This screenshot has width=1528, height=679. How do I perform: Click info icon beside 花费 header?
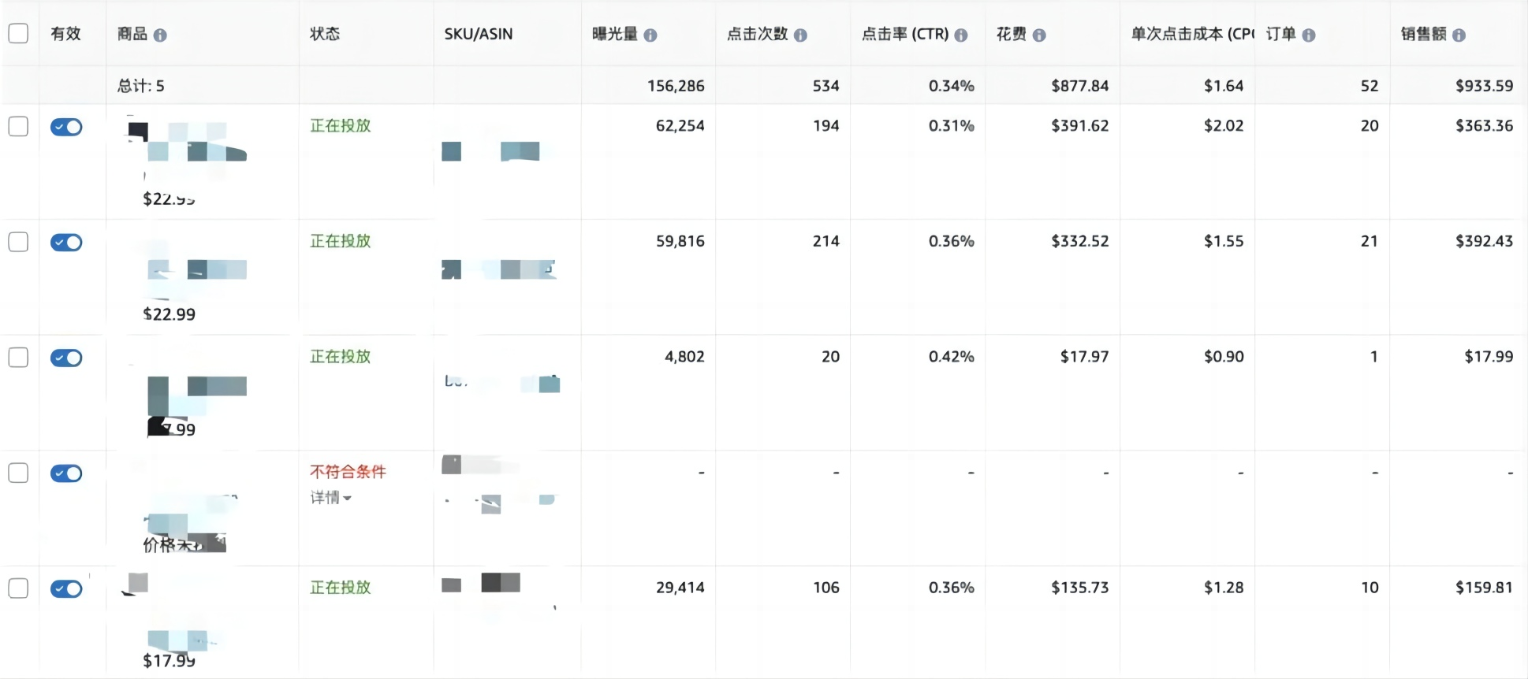(x=1039, y=35)
